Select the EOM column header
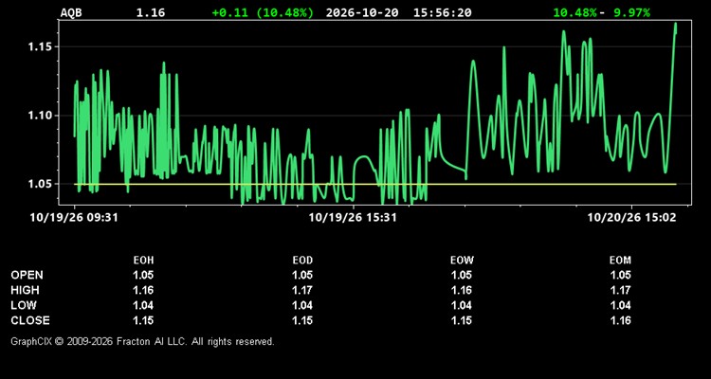The width and height of the screenshot is (711, 379). (x=620, y=261)
